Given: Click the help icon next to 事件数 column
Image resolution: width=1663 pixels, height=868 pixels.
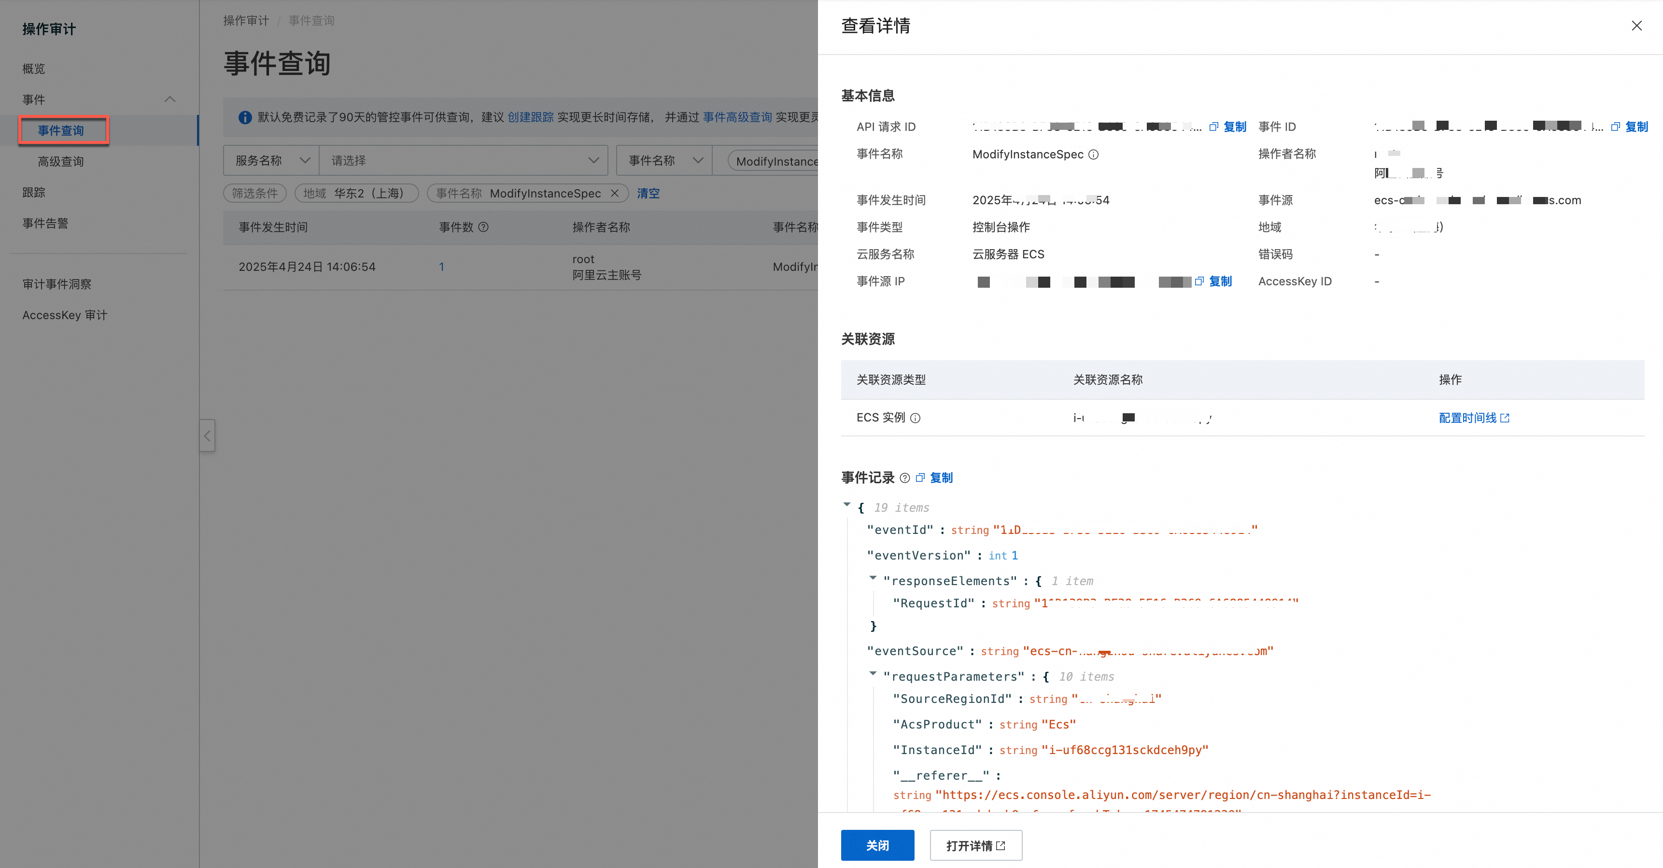Looking at the screenshot, I should 483,227.
